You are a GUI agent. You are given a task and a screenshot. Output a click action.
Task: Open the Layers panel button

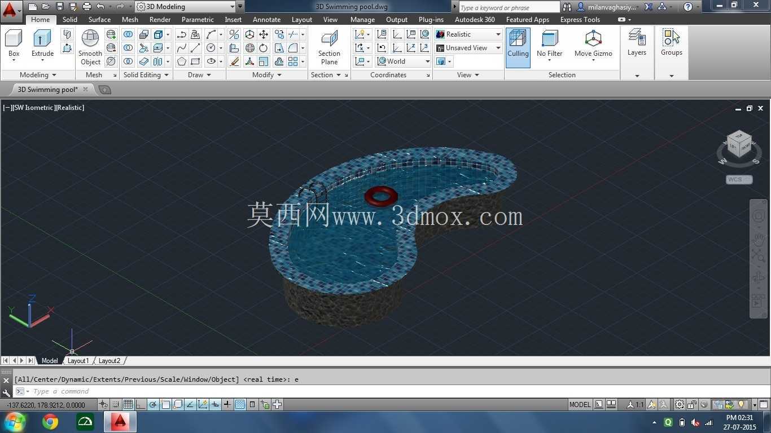point(637,43)
